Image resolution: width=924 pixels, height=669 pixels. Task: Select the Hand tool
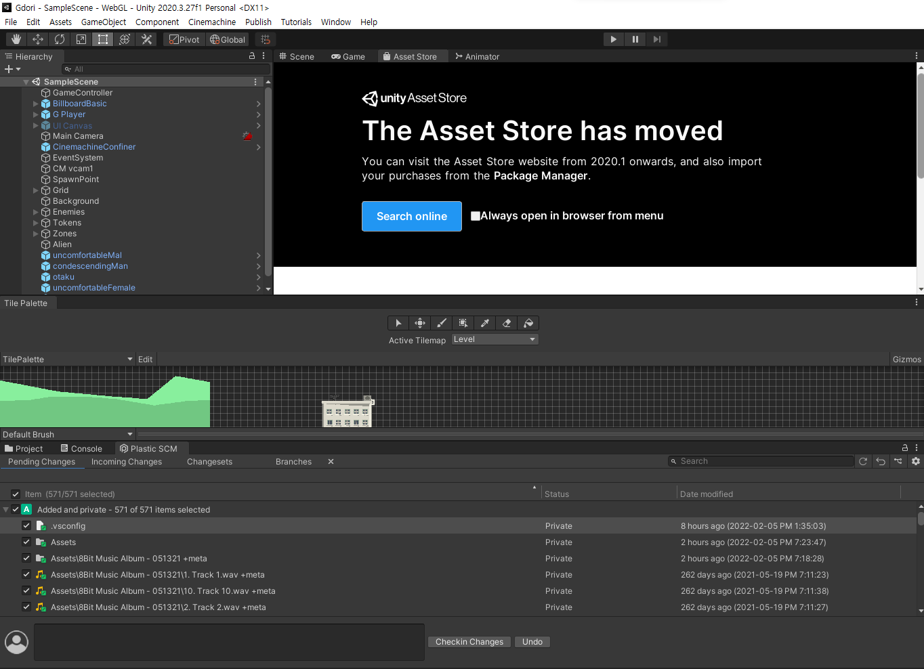point(16,39)
